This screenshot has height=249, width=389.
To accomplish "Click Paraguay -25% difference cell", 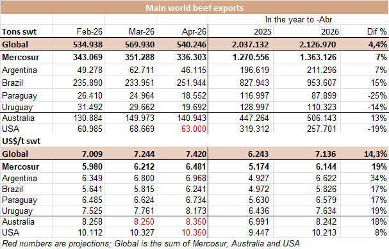I will (x=377, y=95).
